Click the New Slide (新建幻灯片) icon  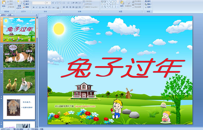19,2
